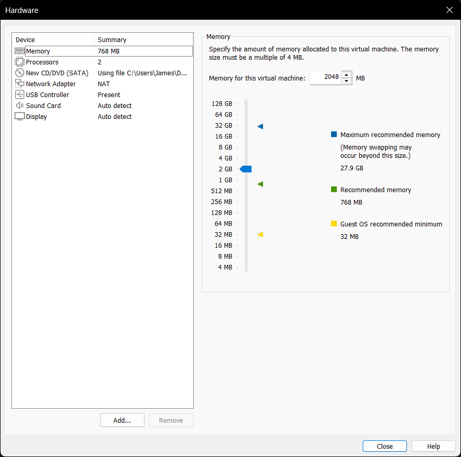Select the Processors chip icon
This screenshot has height=457, width=461.
(x=20, y=62)
